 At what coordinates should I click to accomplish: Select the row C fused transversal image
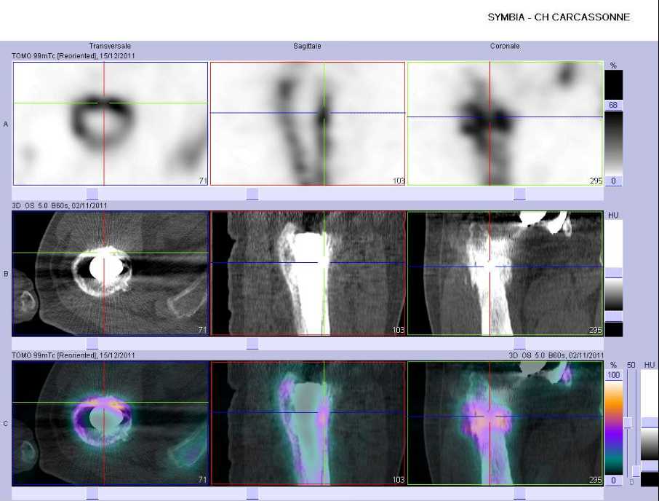111,423
